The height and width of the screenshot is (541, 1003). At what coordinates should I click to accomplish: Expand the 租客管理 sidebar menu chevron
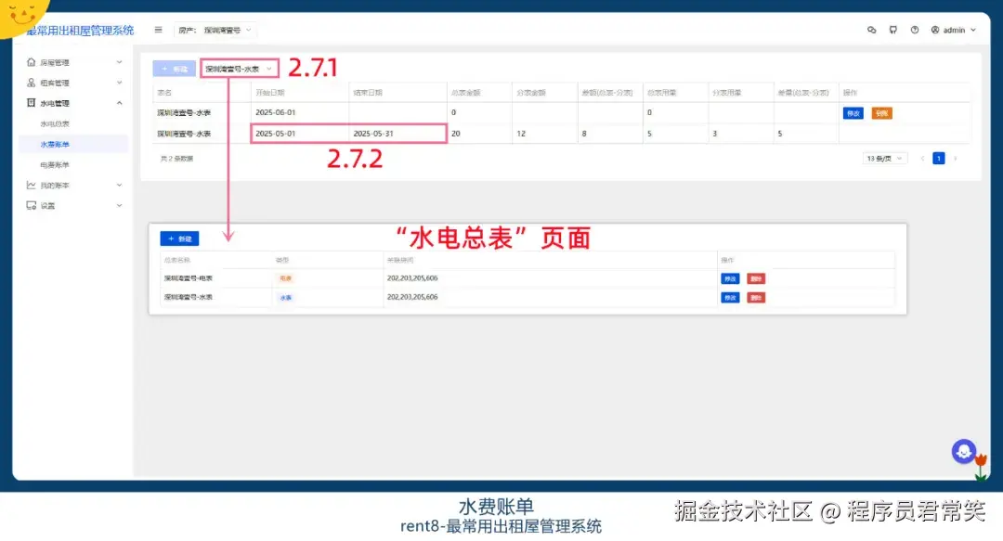pos(119,83)
